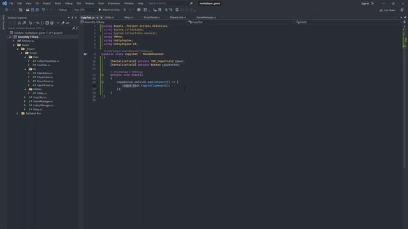This screenshot has height=229, width=408.
Task: Open the File menu
Action: click(x=11, y=3)
